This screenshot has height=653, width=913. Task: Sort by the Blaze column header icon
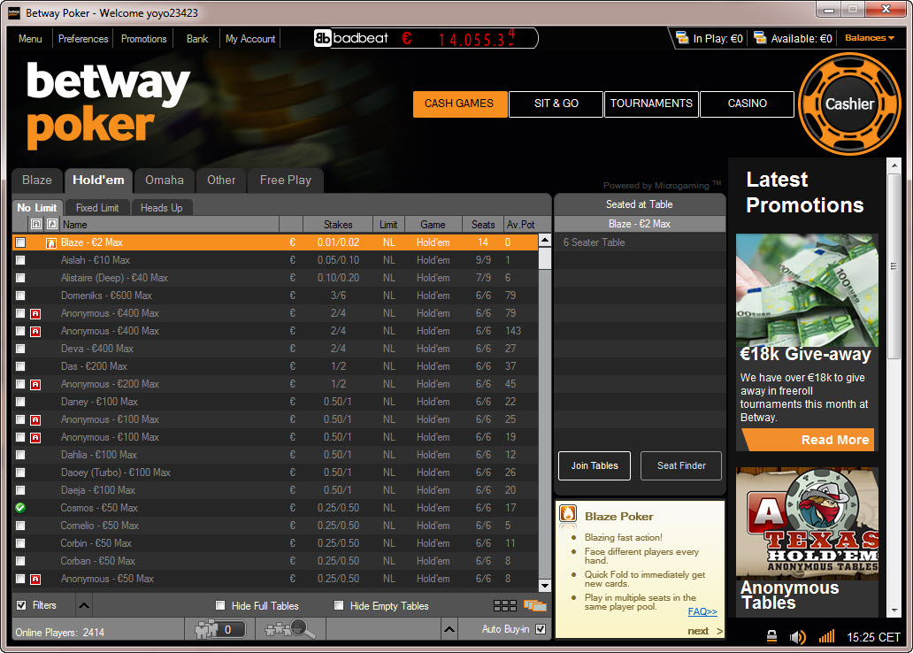click(52, 224)
